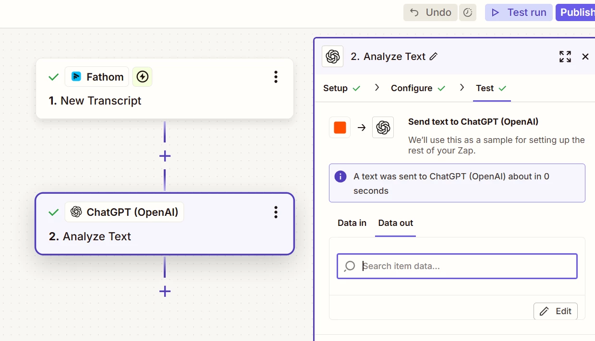Screen dimensions: 595x341
Task: Rename step with pencil icon
Action: coord(434,57)
